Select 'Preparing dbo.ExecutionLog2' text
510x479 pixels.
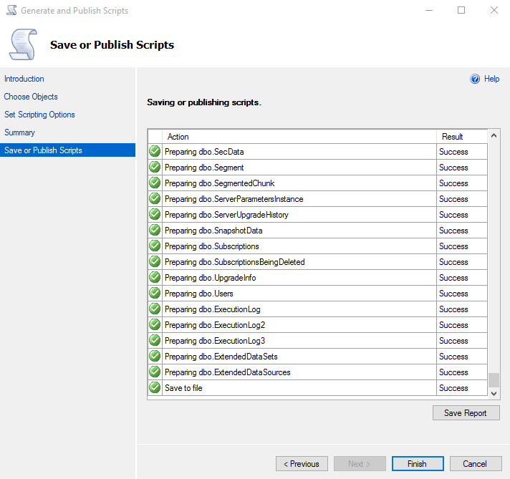[x=215, y=325]
